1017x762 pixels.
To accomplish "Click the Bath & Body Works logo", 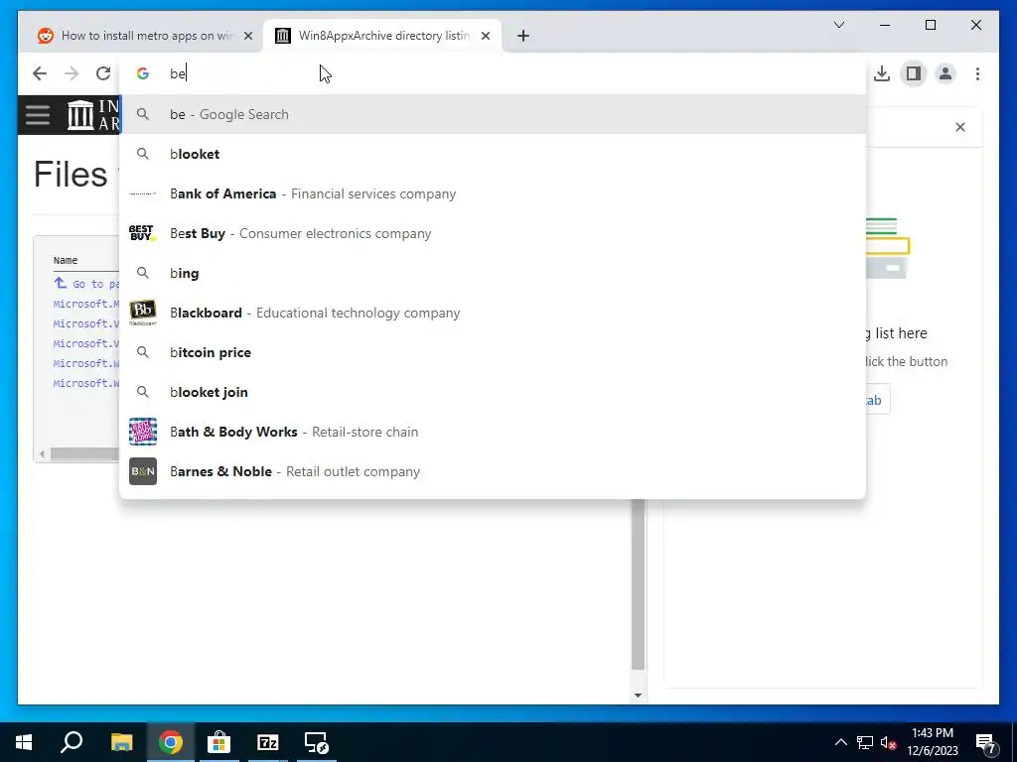I will point(143,432).
